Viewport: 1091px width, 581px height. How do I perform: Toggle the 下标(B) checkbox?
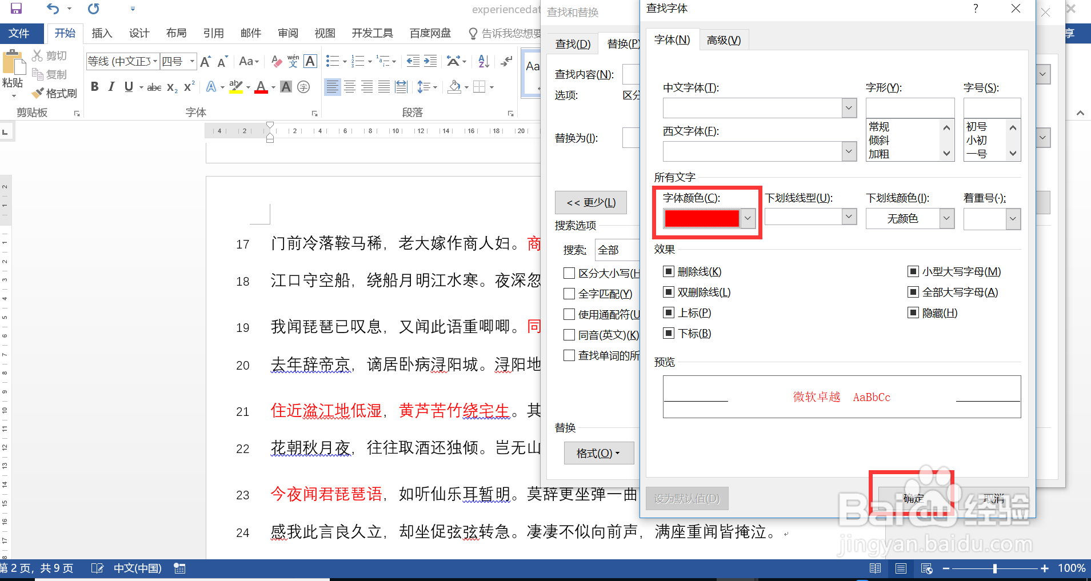(668, 333)
